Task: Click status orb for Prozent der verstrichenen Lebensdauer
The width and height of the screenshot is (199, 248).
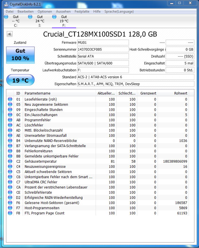Action: [x=10, y=187]
